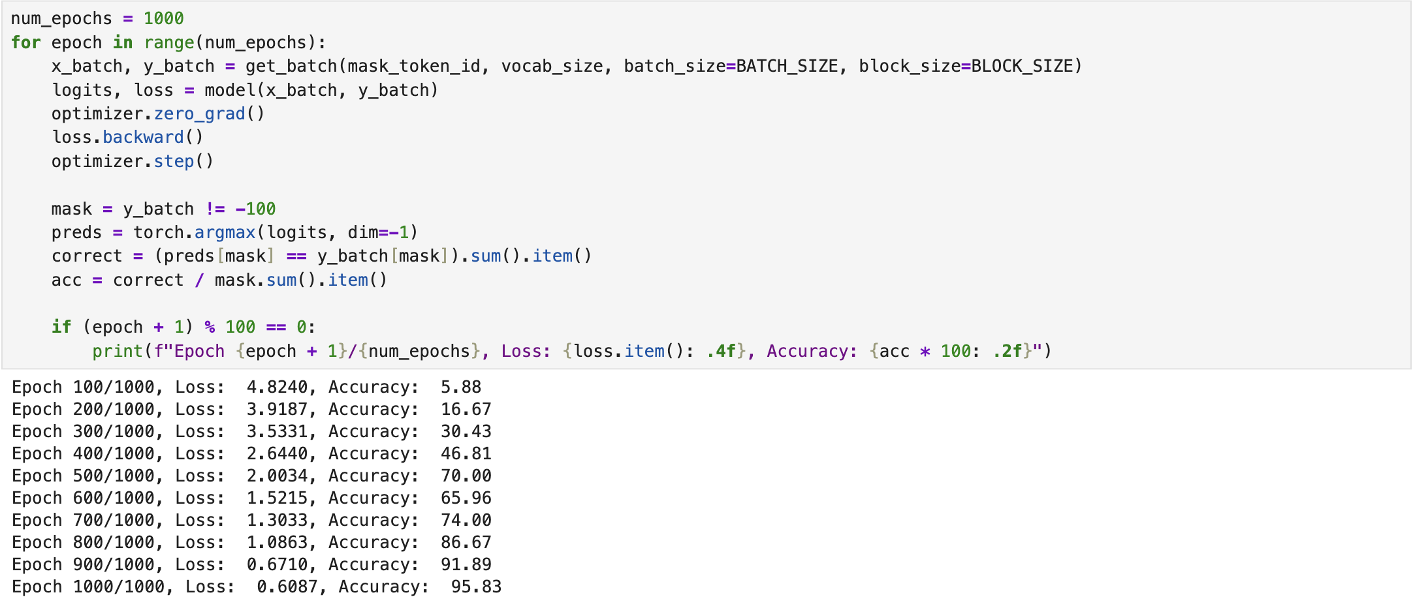Click the 'correct = (preds[mask]' line

(x=321, y=256)
